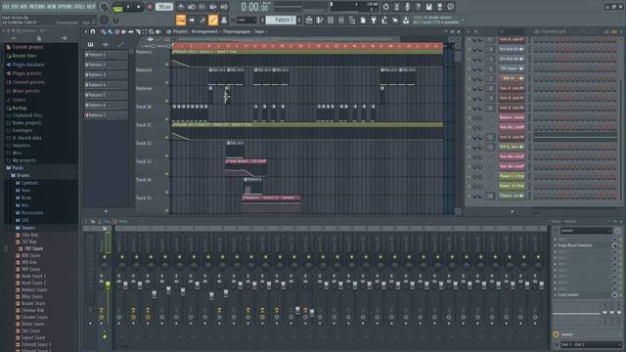Open Plugin database in browser
Image resolution: width=626 pixels, height=352 pixels.
coord(28,65)
